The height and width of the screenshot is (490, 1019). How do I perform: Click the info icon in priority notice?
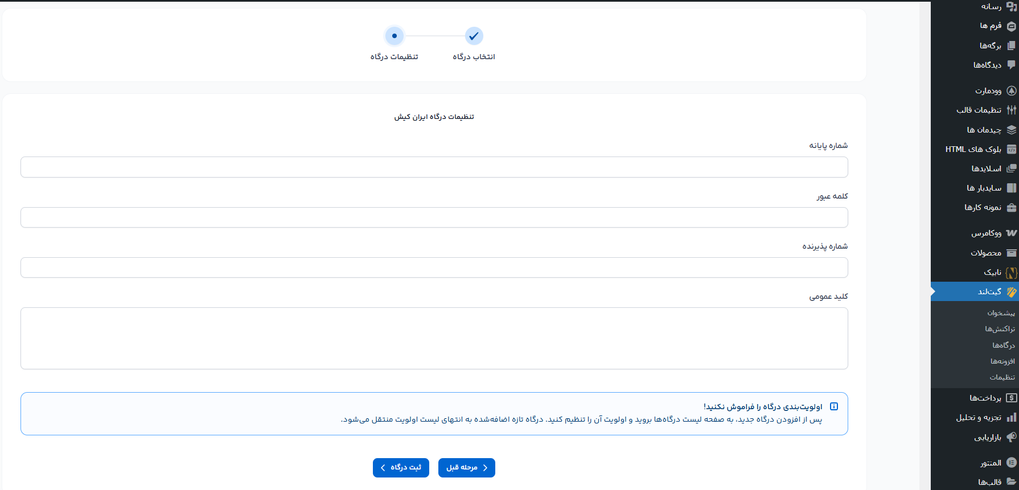(x=834, y=406)
